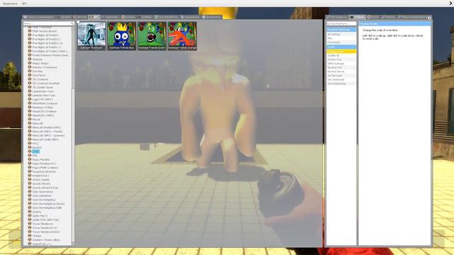Open the Security Breach category
Image resolution: width=454 pixels, height=255 pixels.
tap(41, 183)
